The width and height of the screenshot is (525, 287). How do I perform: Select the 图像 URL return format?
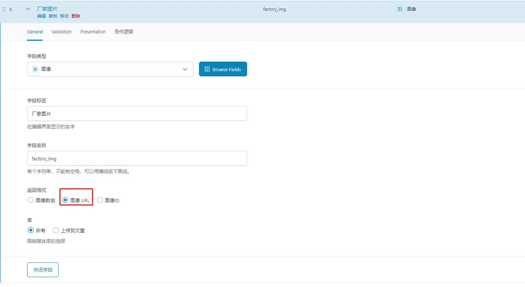(66, 200)
